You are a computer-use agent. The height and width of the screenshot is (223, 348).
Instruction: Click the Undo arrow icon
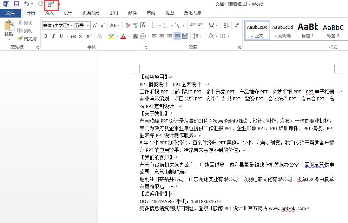click(x=27, y=4)
